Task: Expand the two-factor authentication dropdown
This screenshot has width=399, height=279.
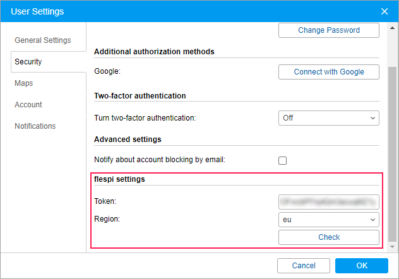Action: click(328, 118)
